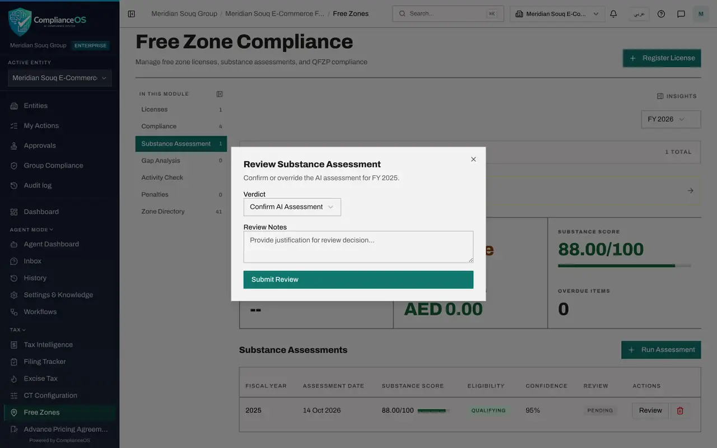The image size is (717, 448).
Task: Open Zone Directory module item
Action: [181, 212]
